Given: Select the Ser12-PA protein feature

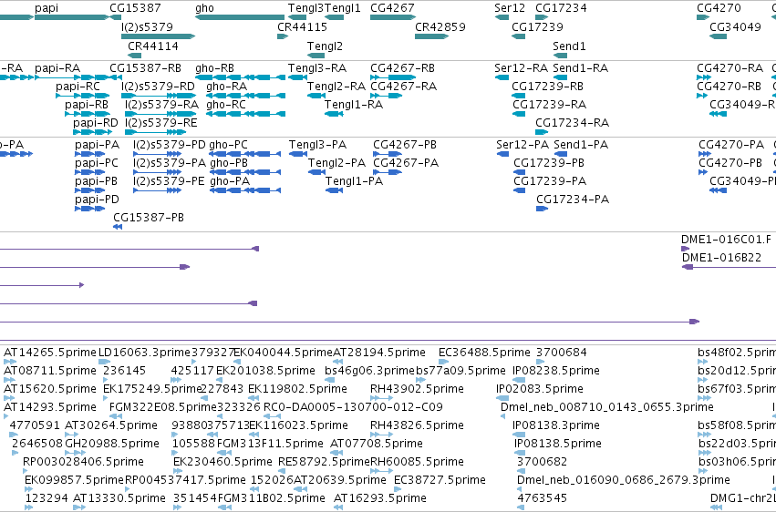Looking at the screenshot, I should coord(502,154).
